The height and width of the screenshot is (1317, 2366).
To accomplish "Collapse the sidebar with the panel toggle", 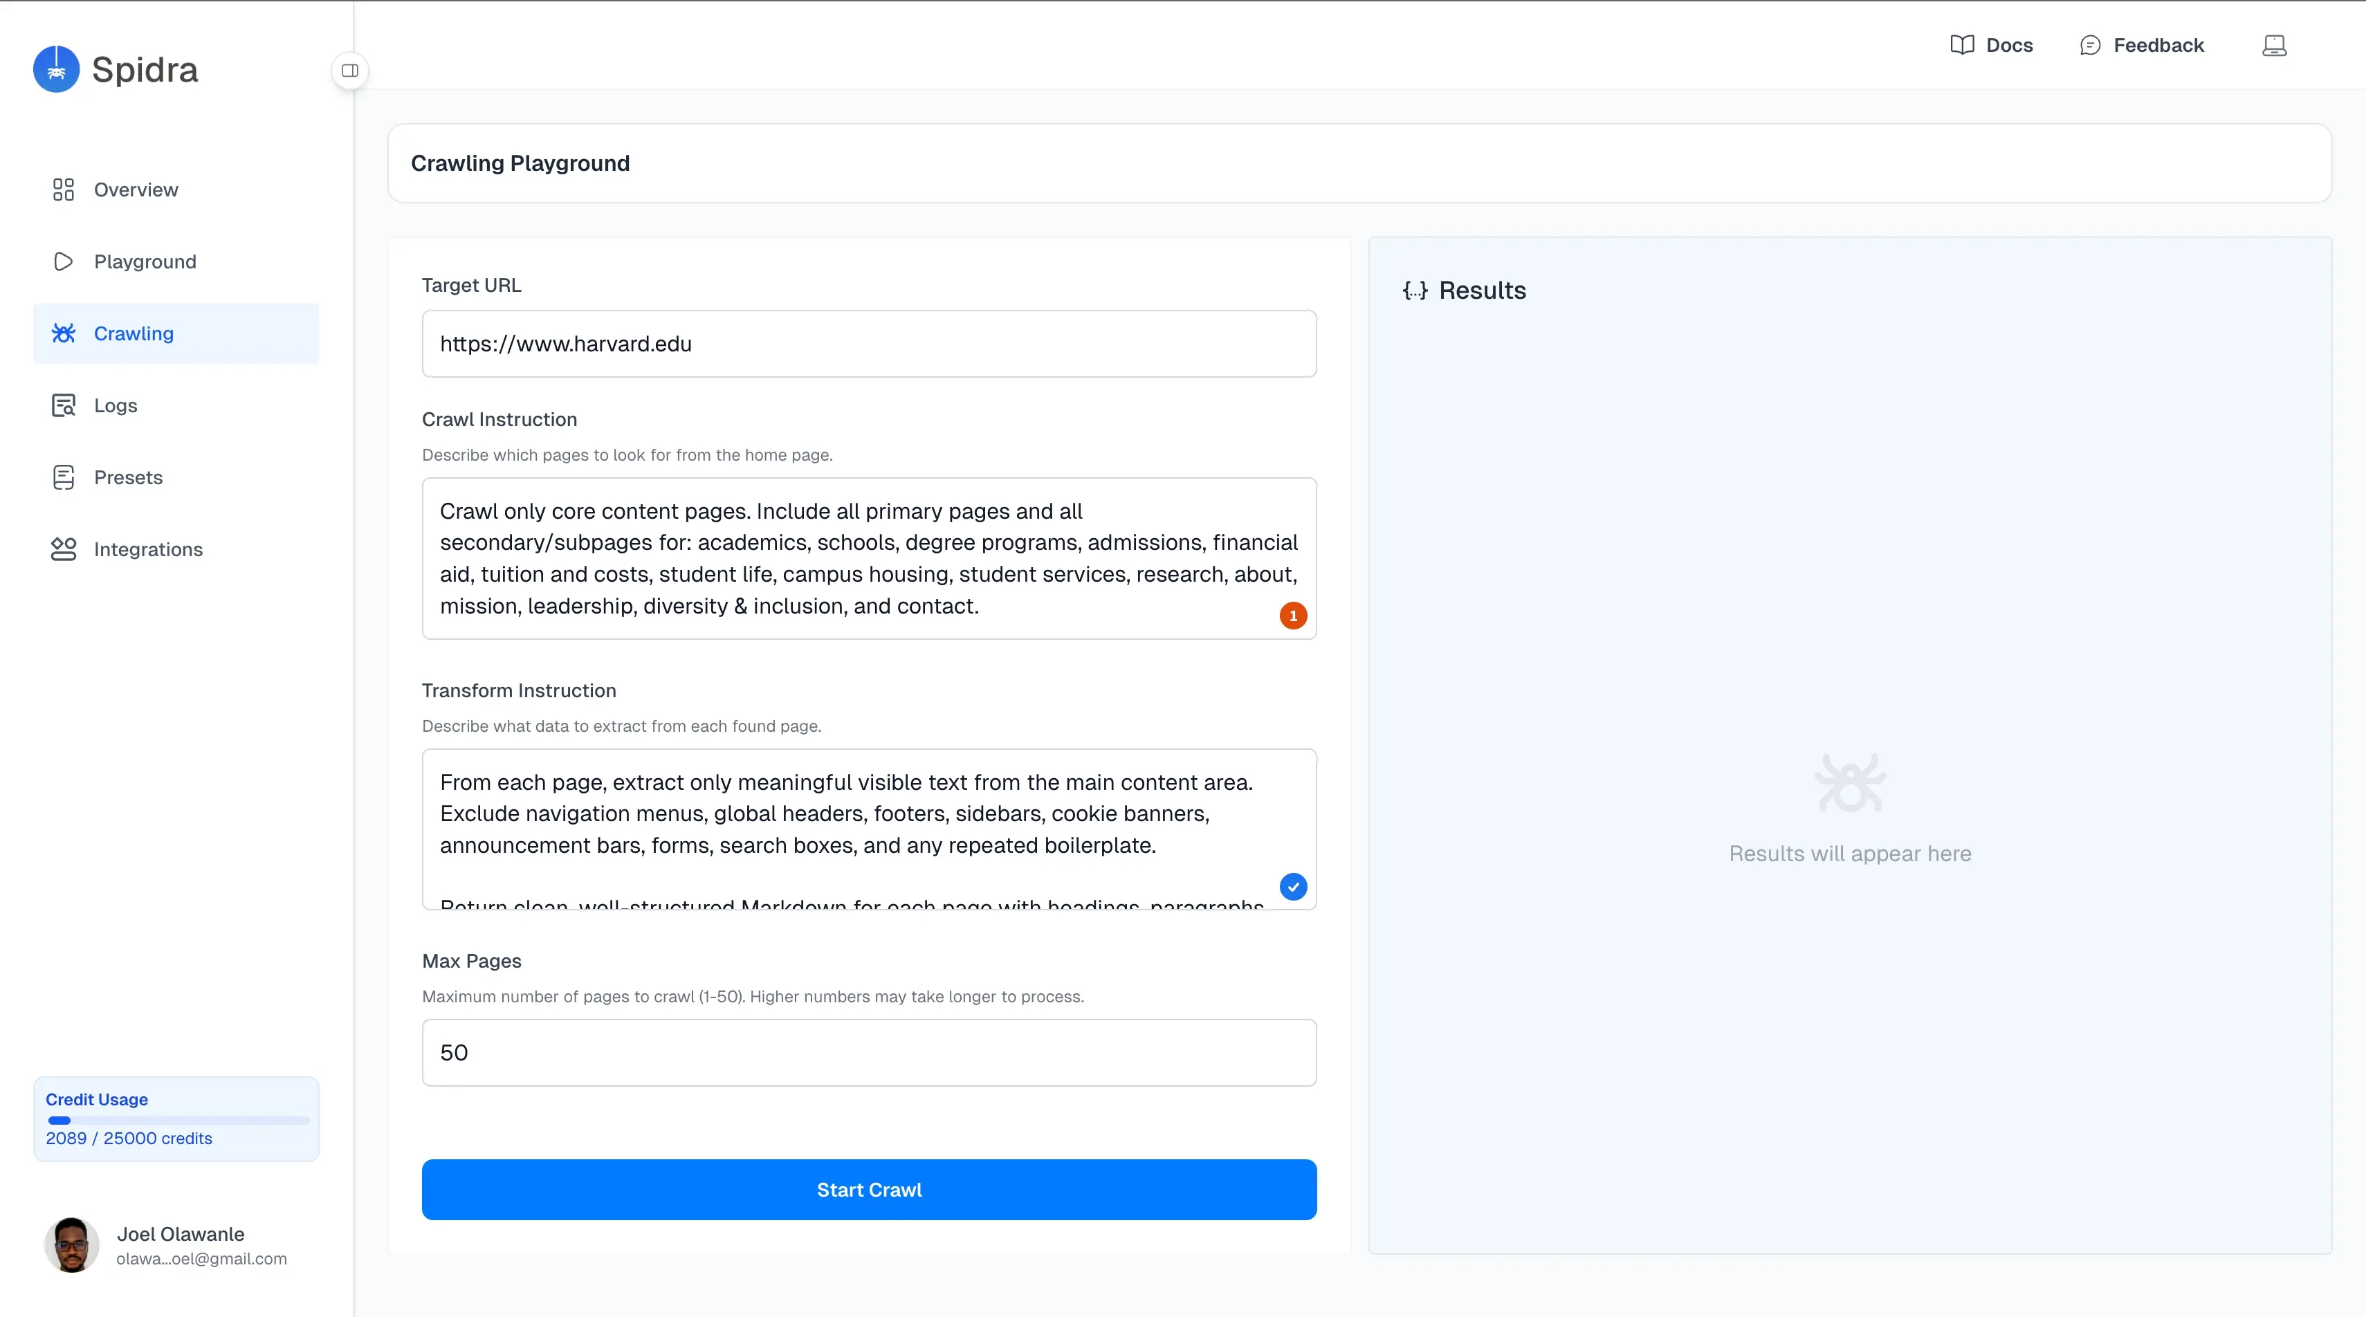I will [x=350, y=71].
